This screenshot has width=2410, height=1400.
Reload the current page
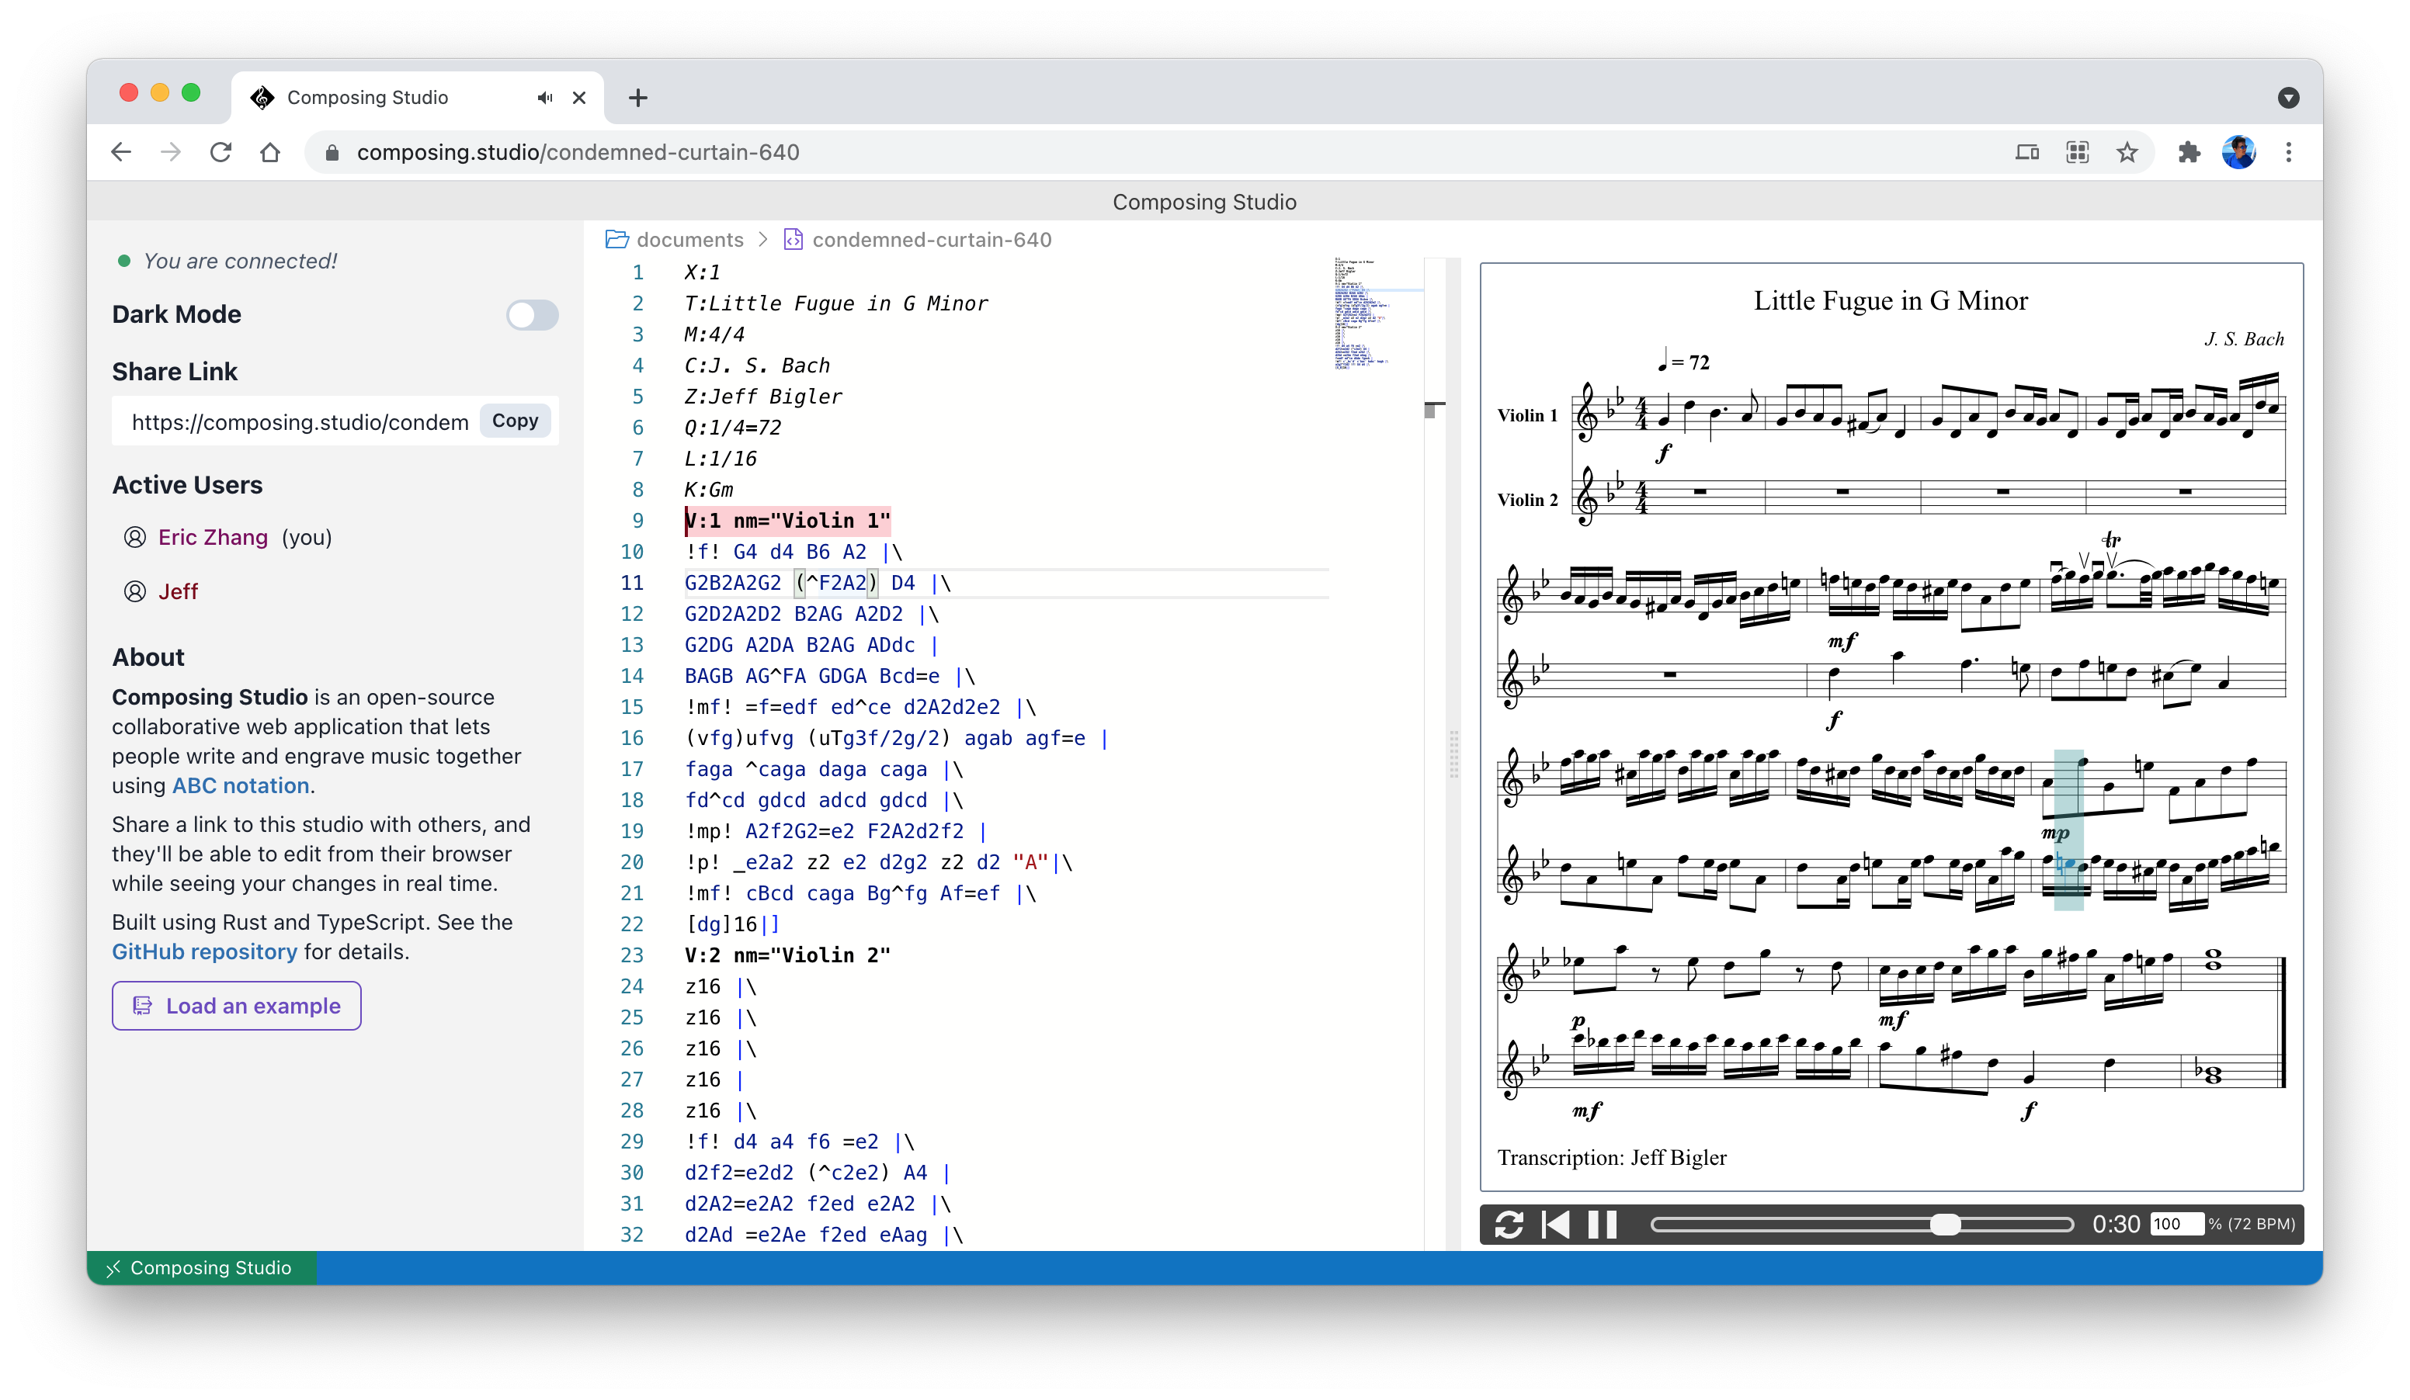[x=221, y=152]
